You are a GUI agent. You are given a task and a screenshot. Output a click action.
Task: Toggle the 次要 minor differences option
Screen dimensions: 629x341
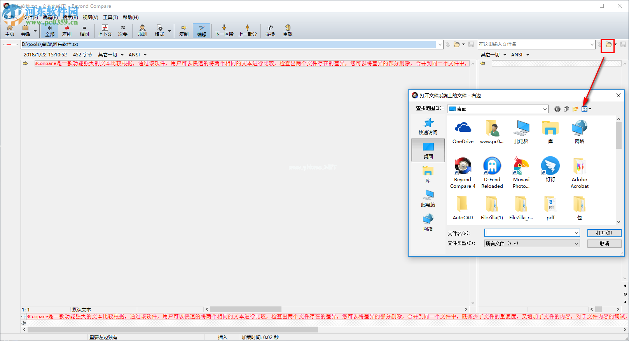pyautogui.click(x=123, y=31)
